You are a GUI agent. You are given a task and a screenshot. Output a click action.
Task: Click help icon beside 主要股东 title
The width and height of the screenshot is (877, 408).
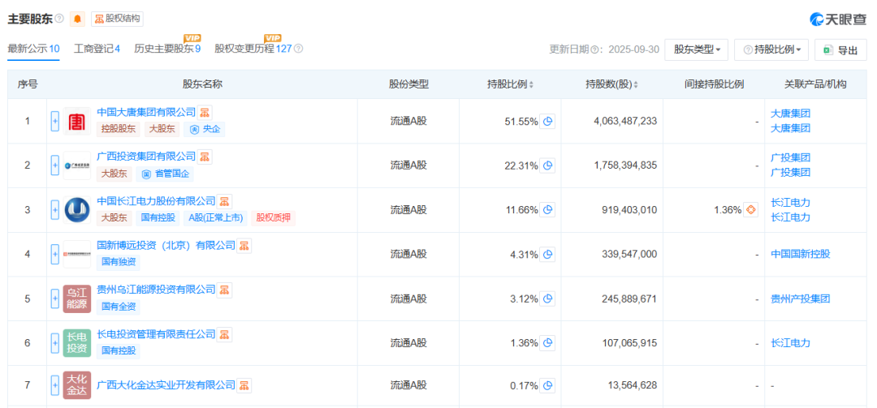(x=59, y=19)
